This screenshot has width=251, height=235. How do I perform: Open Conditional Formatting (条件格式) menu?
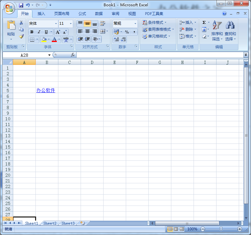[154, 23]
